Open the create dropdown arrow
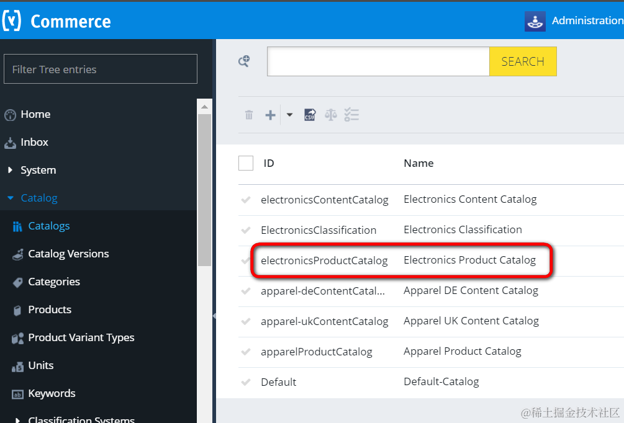The image size is (624, 423). tap(289, 115)
